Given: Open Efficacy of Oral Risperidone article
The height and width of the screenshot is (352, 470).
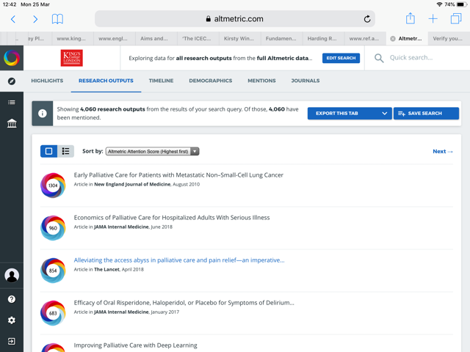Looking at the screenshot, I should point(184,303).
